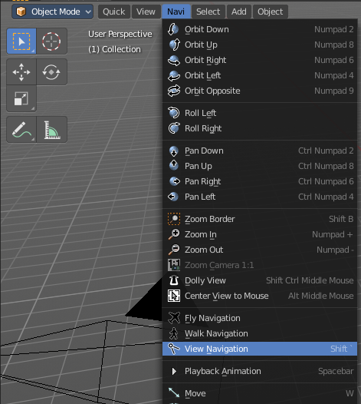The height and width of the screenshot is (404, 361).
Task: Click the Orbit Down icon
Action: (x=174, y=29)
